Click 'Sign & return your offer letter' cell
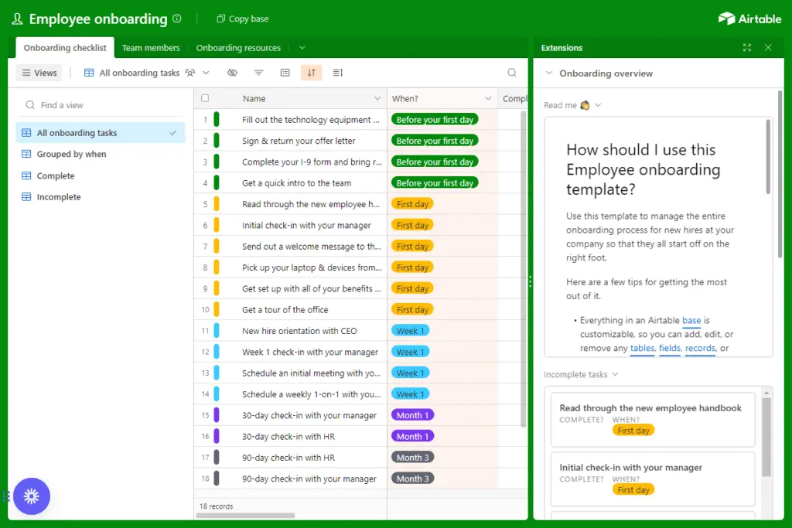 pyautogui.click(x=299, y=141)
